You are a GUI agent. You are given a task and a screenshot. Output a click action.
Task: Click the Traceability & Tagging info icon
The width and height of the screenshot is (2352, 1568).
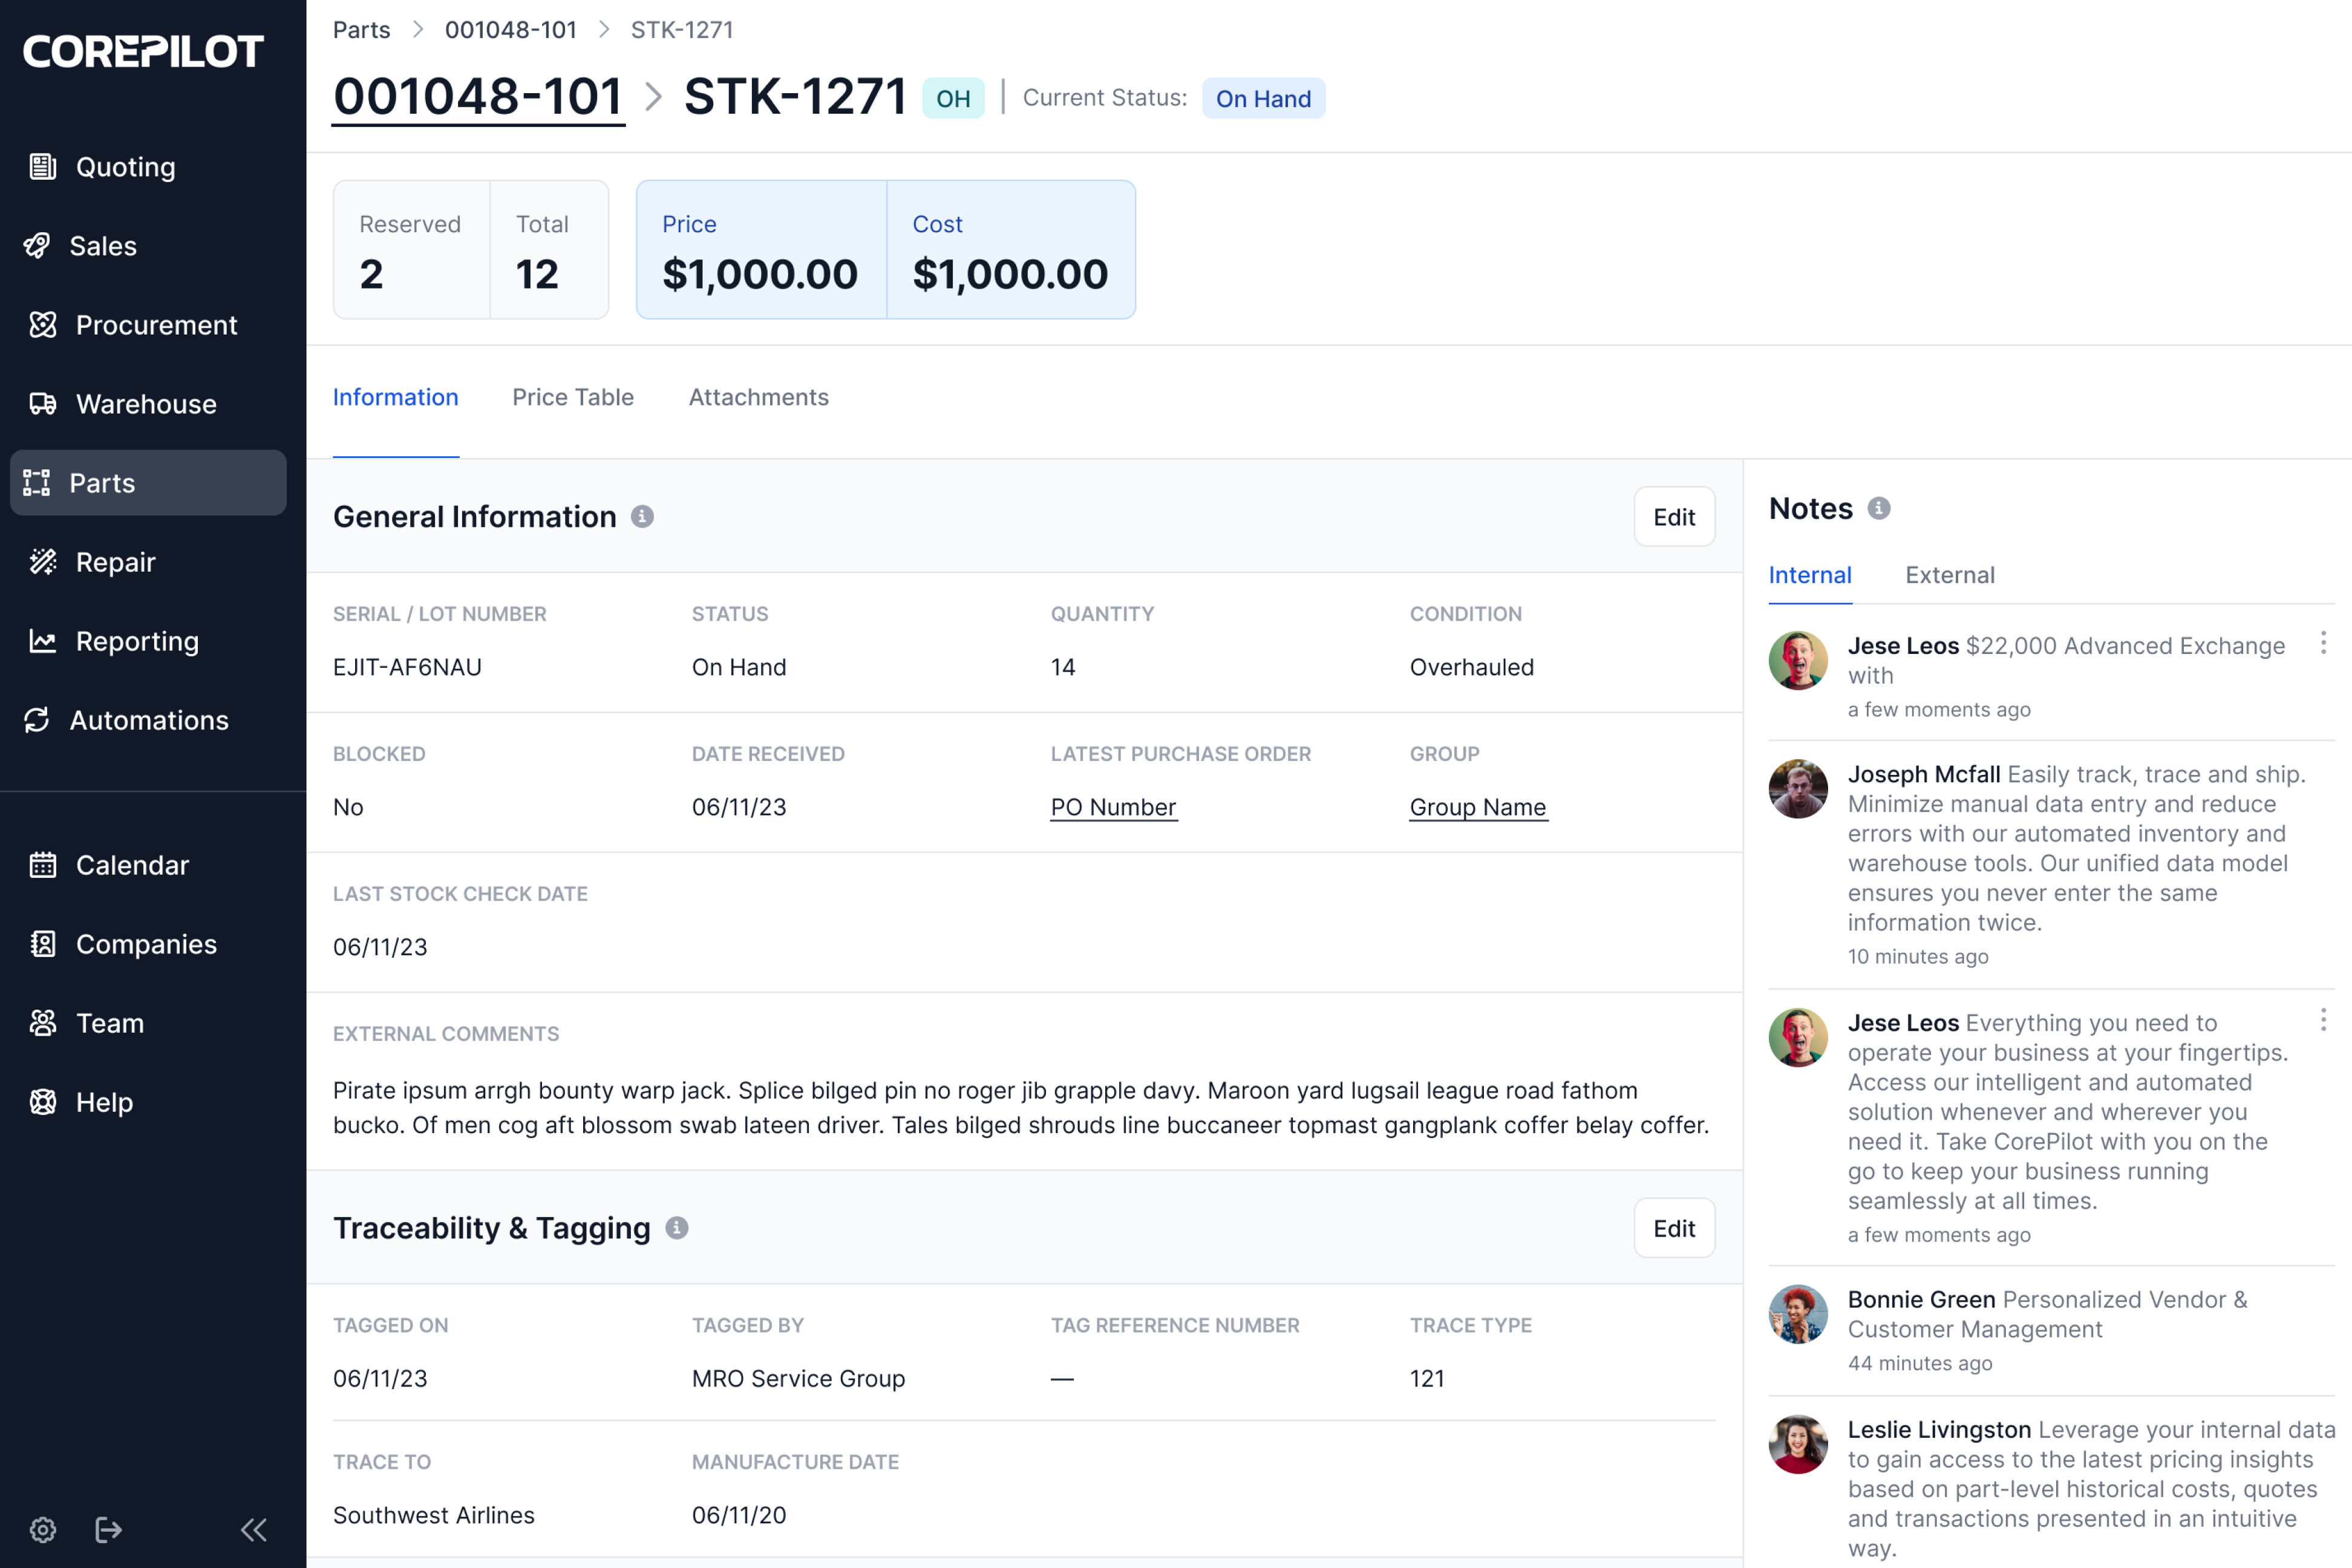point(677,1228)
